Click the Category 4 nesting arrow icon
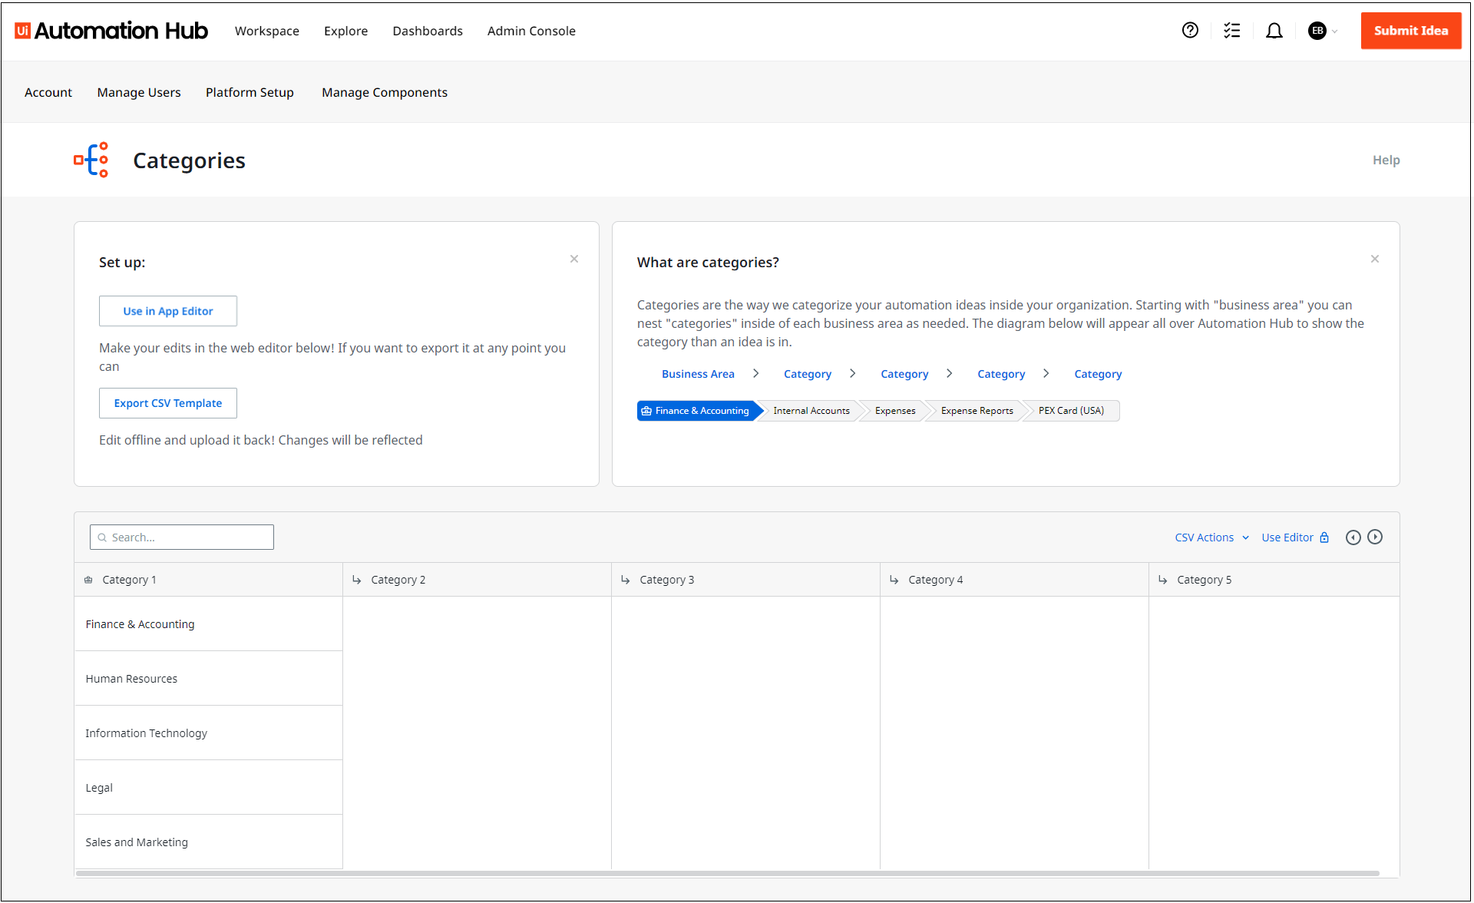The width and height of the screenshot is (1474, 903). point(894,580)
